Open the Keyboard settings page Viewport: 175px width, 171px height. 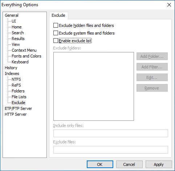point(20,62)
